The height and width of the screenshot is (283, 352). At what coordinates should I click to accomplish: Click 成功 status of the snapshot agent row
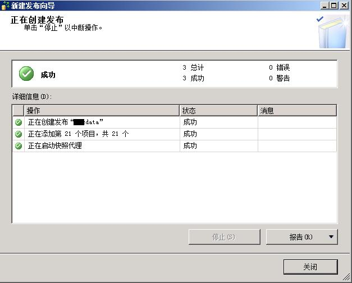coord(190,146)
